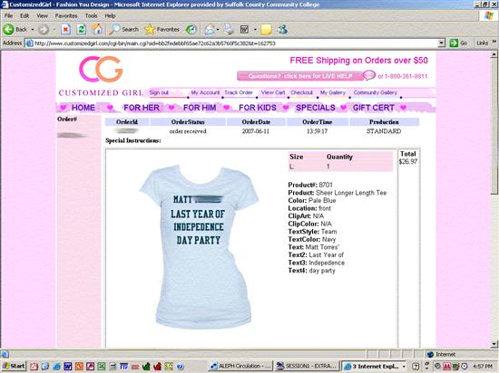Refresh the page with the green arrows icon
499x373 pixels.
click(82, 30)
